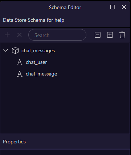Click the Data Store Schema for help label

[34, 20]
